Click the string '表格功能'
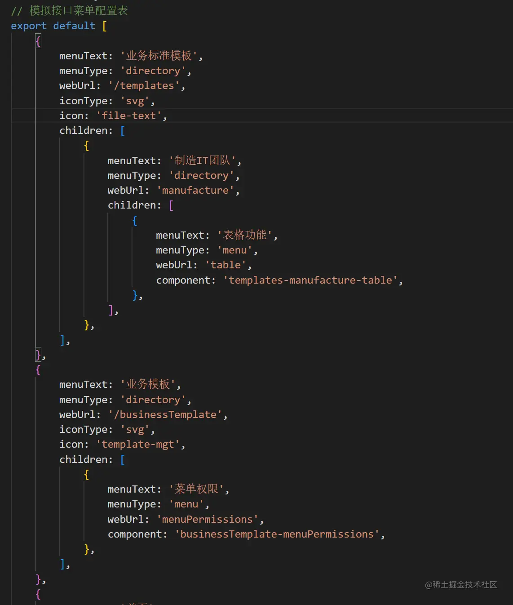Image resolution: width=513 pixels, height=605 pixels. coord(245,235)
